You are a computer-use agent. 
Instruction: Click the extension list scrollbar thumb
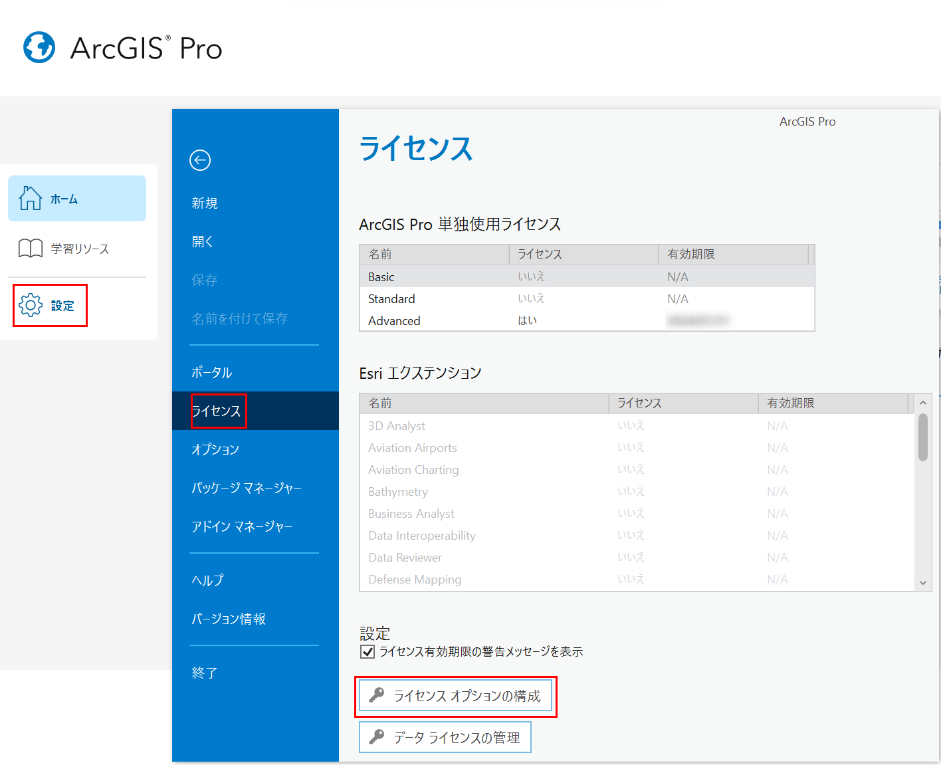(x=923, y=437)
